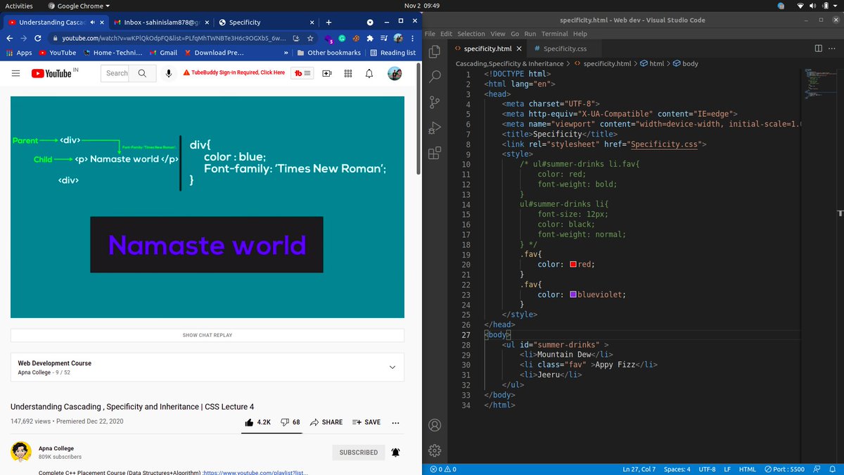Open the editor More Actions ellipsis
The height and width of the screenshot is (475, 844).
(833, 49)
